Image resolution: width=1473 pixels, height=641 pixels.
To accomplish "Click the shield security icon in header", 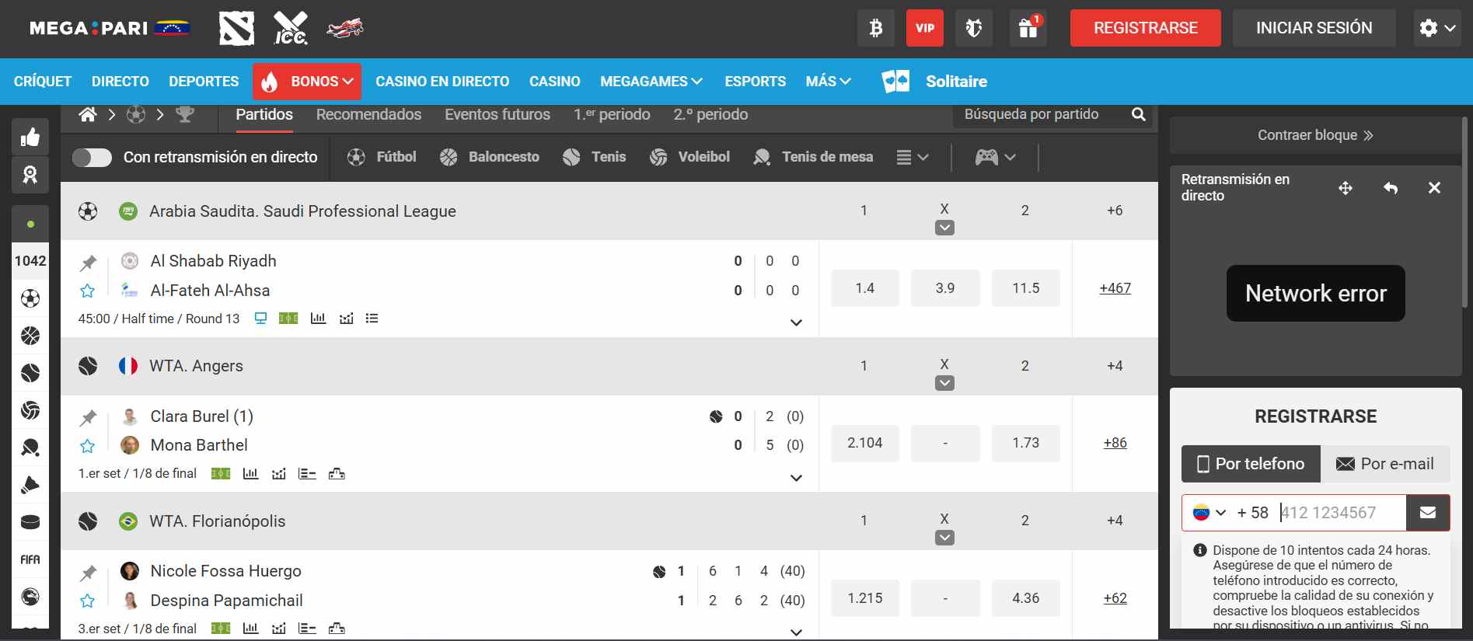I will pos(974,28).
